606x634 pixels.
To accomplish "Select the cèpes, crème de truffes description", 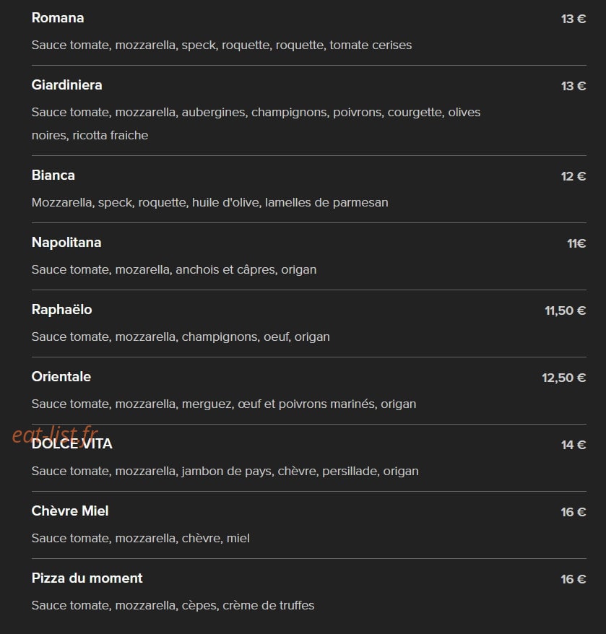I will point(173,605).
